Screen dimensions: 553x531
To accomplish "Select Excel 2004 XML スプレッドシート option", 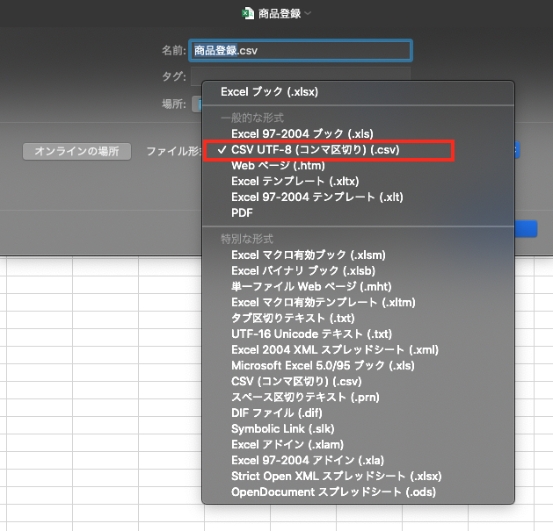I will click(334, 350).
